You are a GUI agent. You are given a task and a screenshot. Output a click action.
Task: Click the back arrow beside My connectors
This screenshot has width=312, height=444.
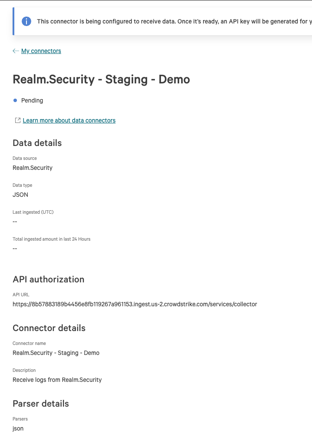(x=16, y=51)
